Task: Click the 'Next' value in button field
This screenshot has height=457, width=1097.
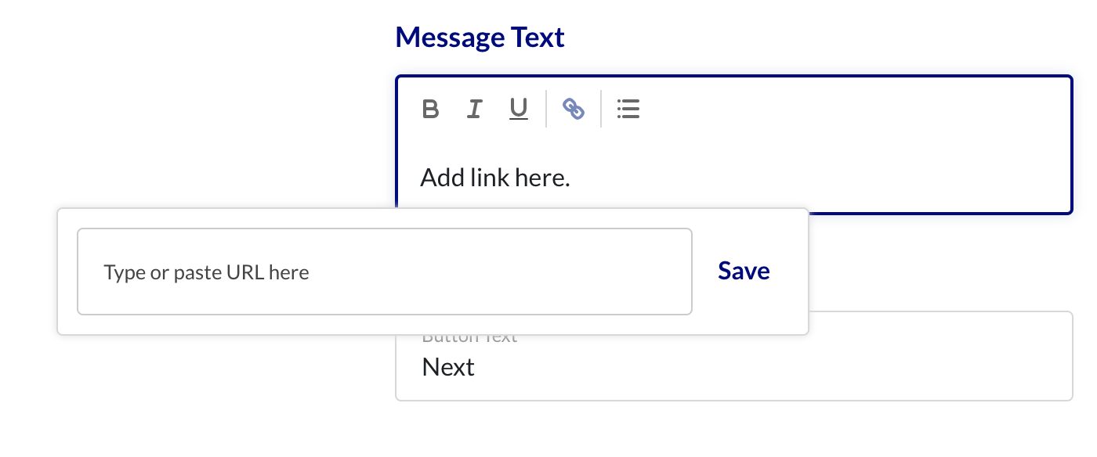Action: pyautogui.click(x=448, y=367)
